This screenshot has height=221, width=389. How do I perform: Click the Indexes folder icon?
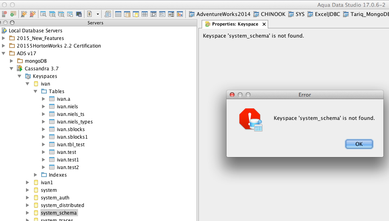coord(44,175)
